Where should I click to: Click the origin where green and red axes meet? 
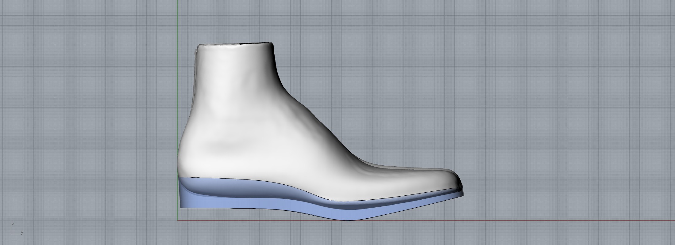pos(177,220)
